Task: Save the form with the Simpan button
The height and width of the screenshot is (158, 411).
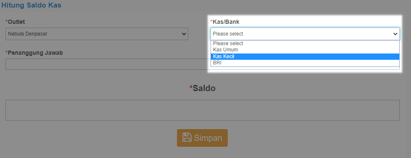Action: coord(202,138)
